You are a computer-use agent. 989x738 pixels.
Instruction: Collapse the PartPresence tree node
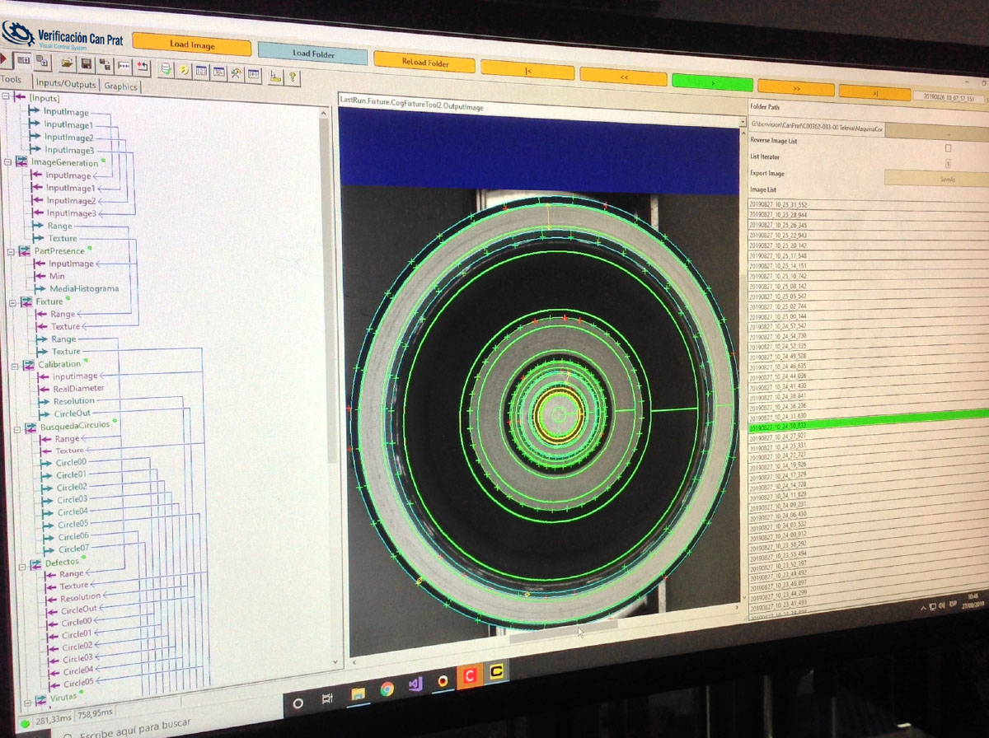tap(10, 250)
